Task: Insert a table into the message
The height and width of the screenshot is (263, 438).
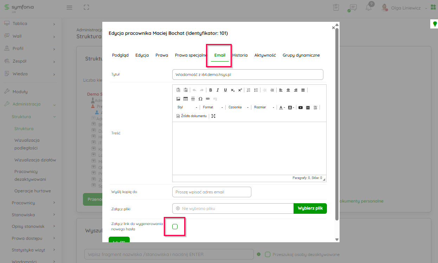Action: coord(186,99)
